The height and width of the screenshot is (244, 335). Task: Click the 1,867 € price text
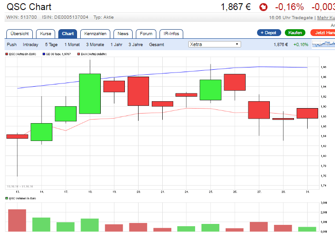236,7
